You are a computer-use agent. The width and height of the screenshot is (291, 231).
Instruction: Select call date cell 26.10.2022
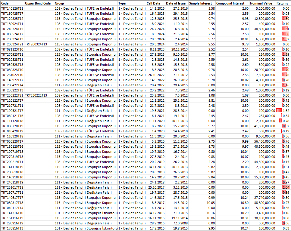(x=155, y=75)
